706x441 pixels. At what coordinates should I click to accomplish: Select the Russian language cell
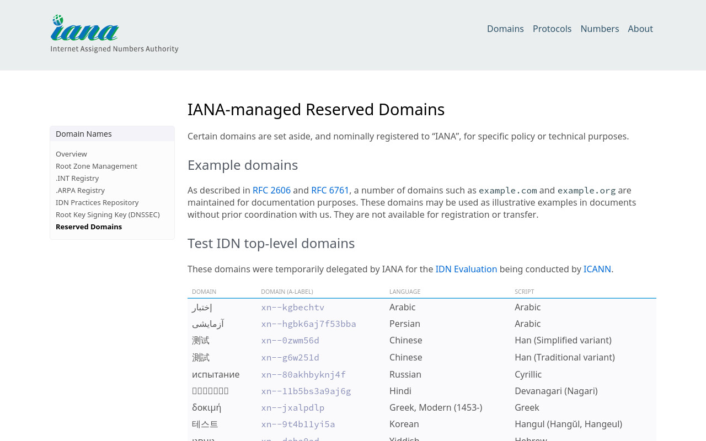click(x=405, y=374)
